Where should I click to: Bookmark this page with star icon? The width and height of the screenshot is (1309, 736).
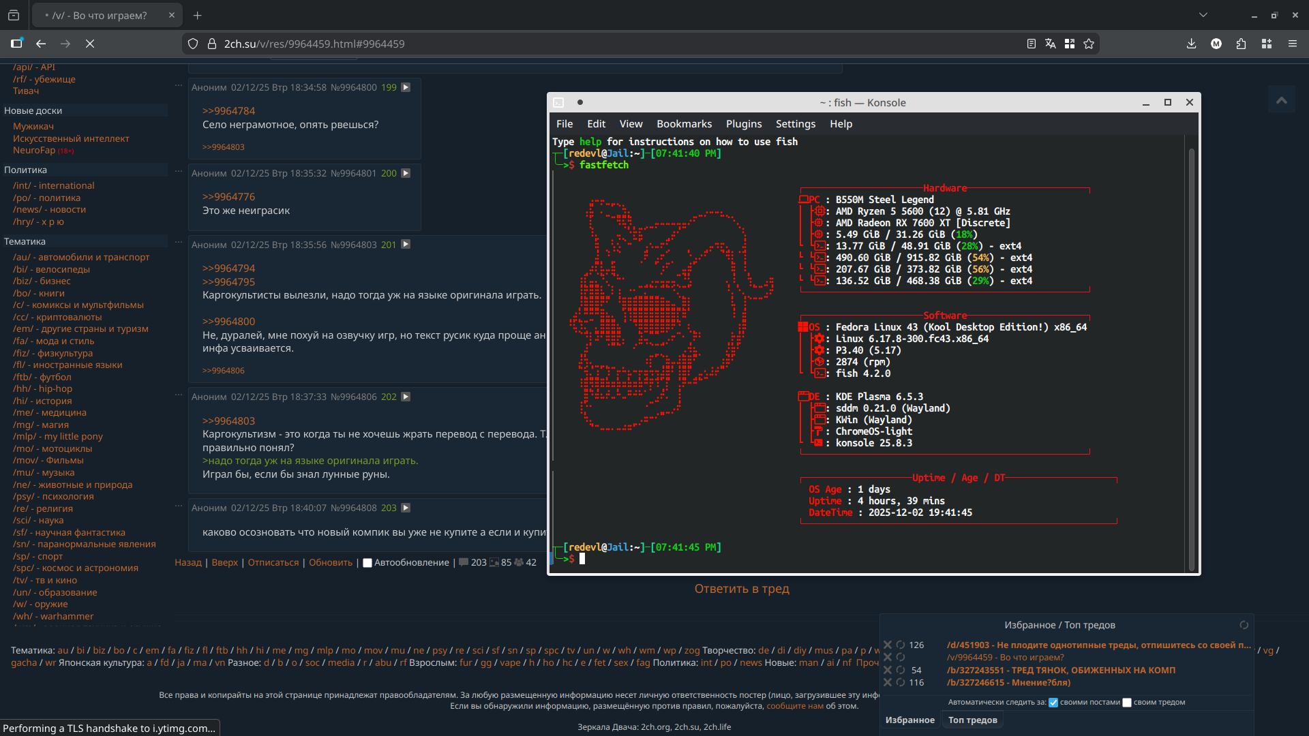click(x=1089, y=44)
